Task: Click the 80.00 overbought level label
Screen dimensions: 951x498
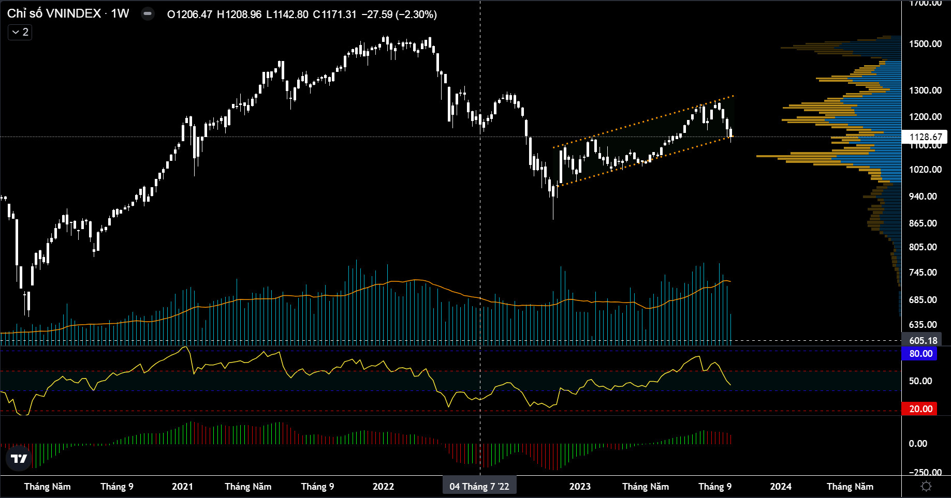Action: [920, 354]
